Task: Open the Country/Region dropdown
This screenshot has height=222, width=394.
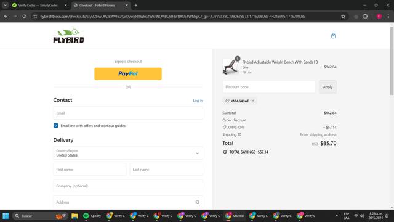Action: click(x=128, y=153)
